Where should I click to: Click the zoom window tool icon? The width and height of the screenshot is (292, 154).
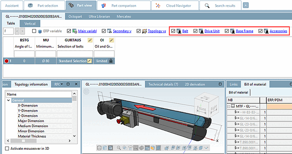[x=125, y=148]
